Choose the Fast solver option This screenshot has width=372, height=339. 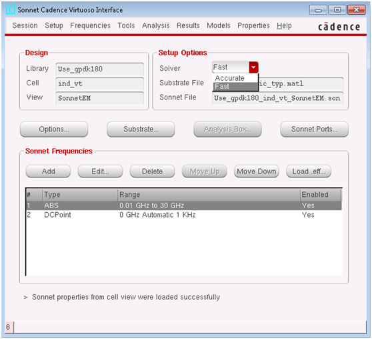235,87
